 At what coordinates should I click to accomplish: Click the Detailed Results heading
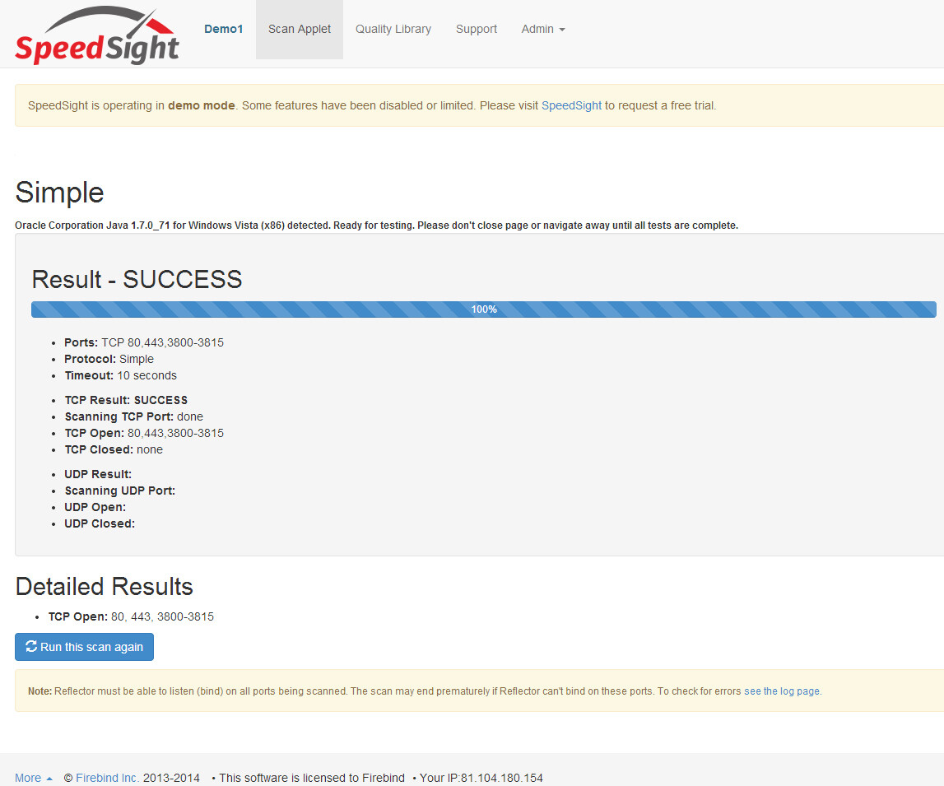pos(104,587)
